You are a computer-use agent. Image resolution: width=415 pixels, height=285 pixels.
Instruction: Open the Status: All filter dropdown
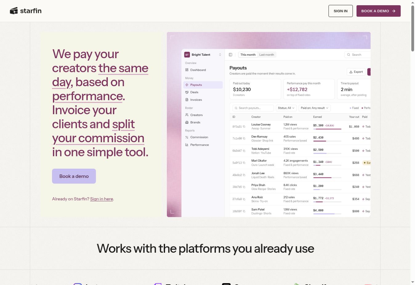[286, 108]
